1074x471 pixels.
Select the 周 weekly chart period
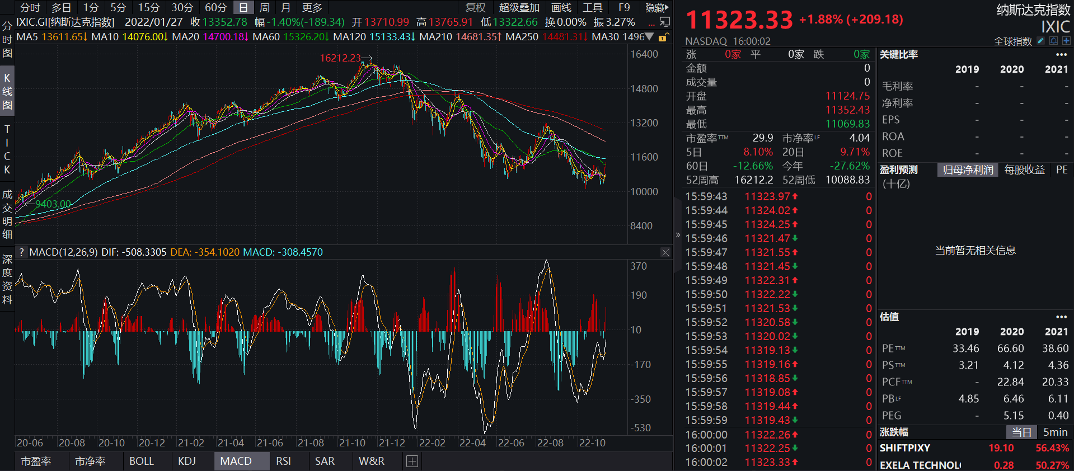(265, 8)
